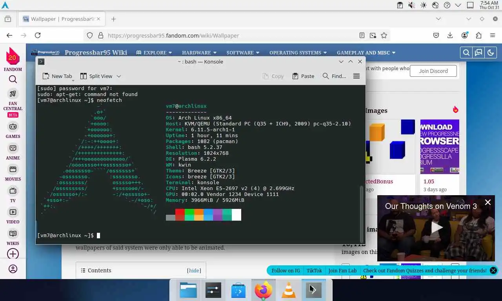Image resolution: width=502 pixels, height=301 pixels.
Task: Expand the HARDWARE wiki menu
Action: pyautogui.click(x=199, y=53)
